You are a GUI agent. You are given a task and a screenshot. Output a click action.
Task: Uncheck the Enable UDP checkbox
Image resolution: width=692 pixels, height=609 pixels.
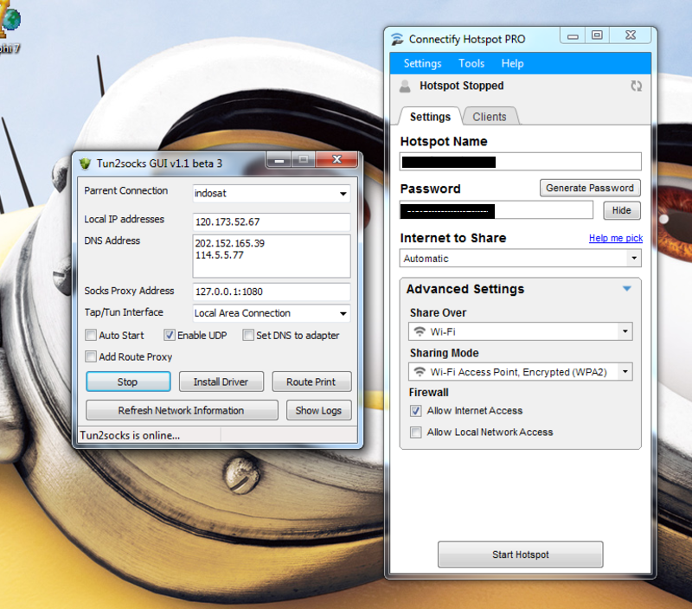169,335
